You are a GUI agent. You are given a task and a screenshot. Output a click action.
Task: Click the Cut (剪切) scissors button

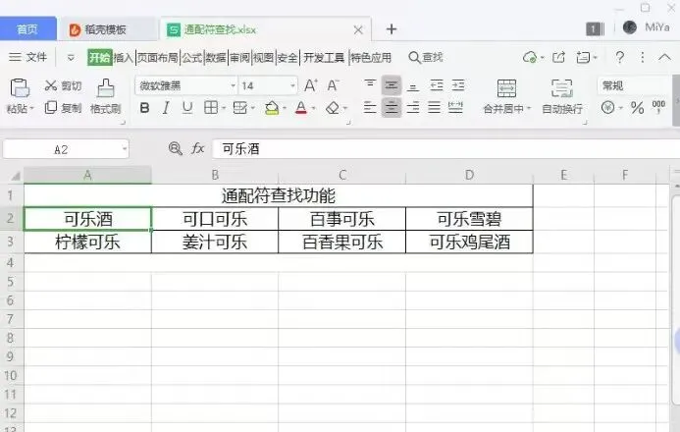63,85
